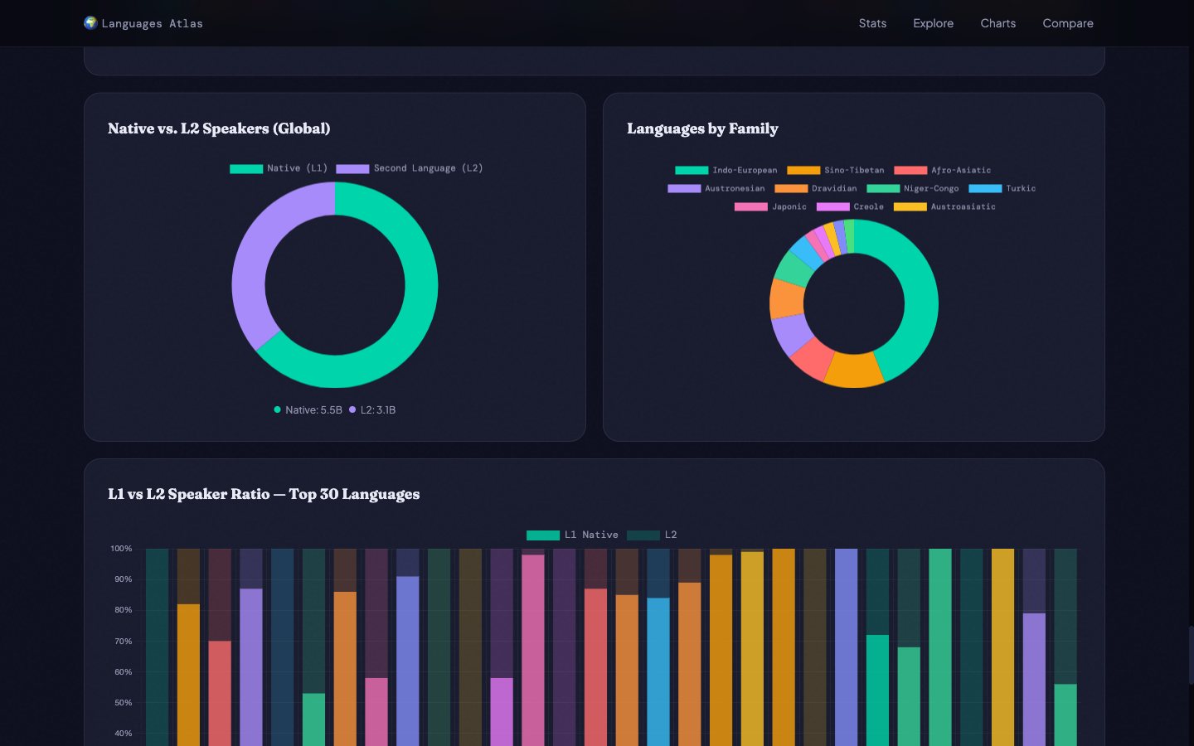Toggle Indo-European legend in family chart
1194x746 pixels.
726,170
